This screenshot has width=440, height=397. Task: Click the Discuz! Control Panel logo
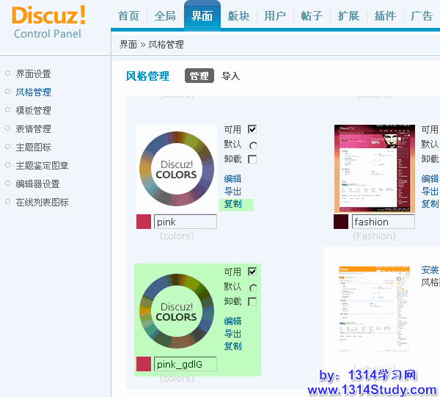pyautogui.click(x=48, y=22)
